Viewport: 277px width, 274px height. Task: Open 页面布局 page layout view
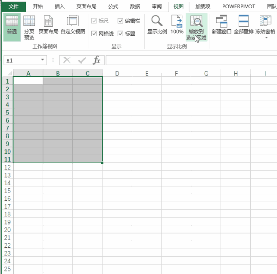tap(48, 27)
